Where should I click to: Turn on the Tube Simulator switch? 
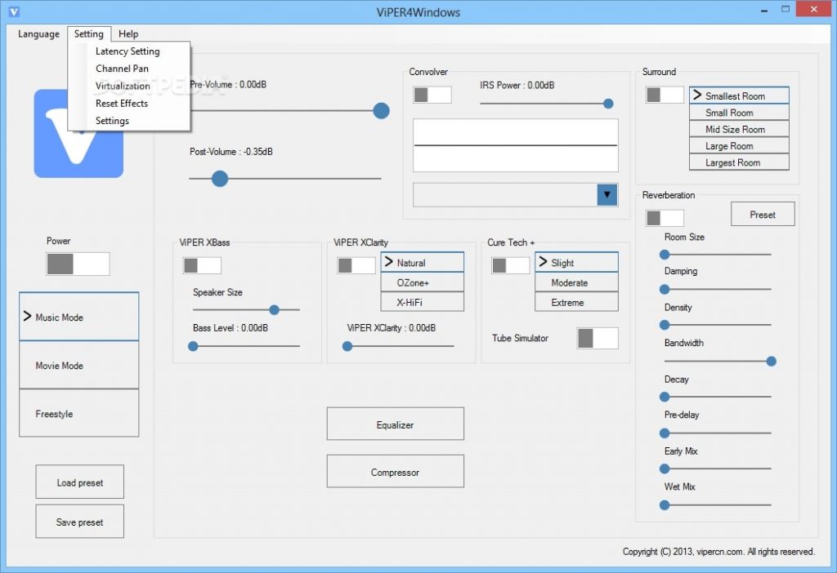[x=598, y=339]
